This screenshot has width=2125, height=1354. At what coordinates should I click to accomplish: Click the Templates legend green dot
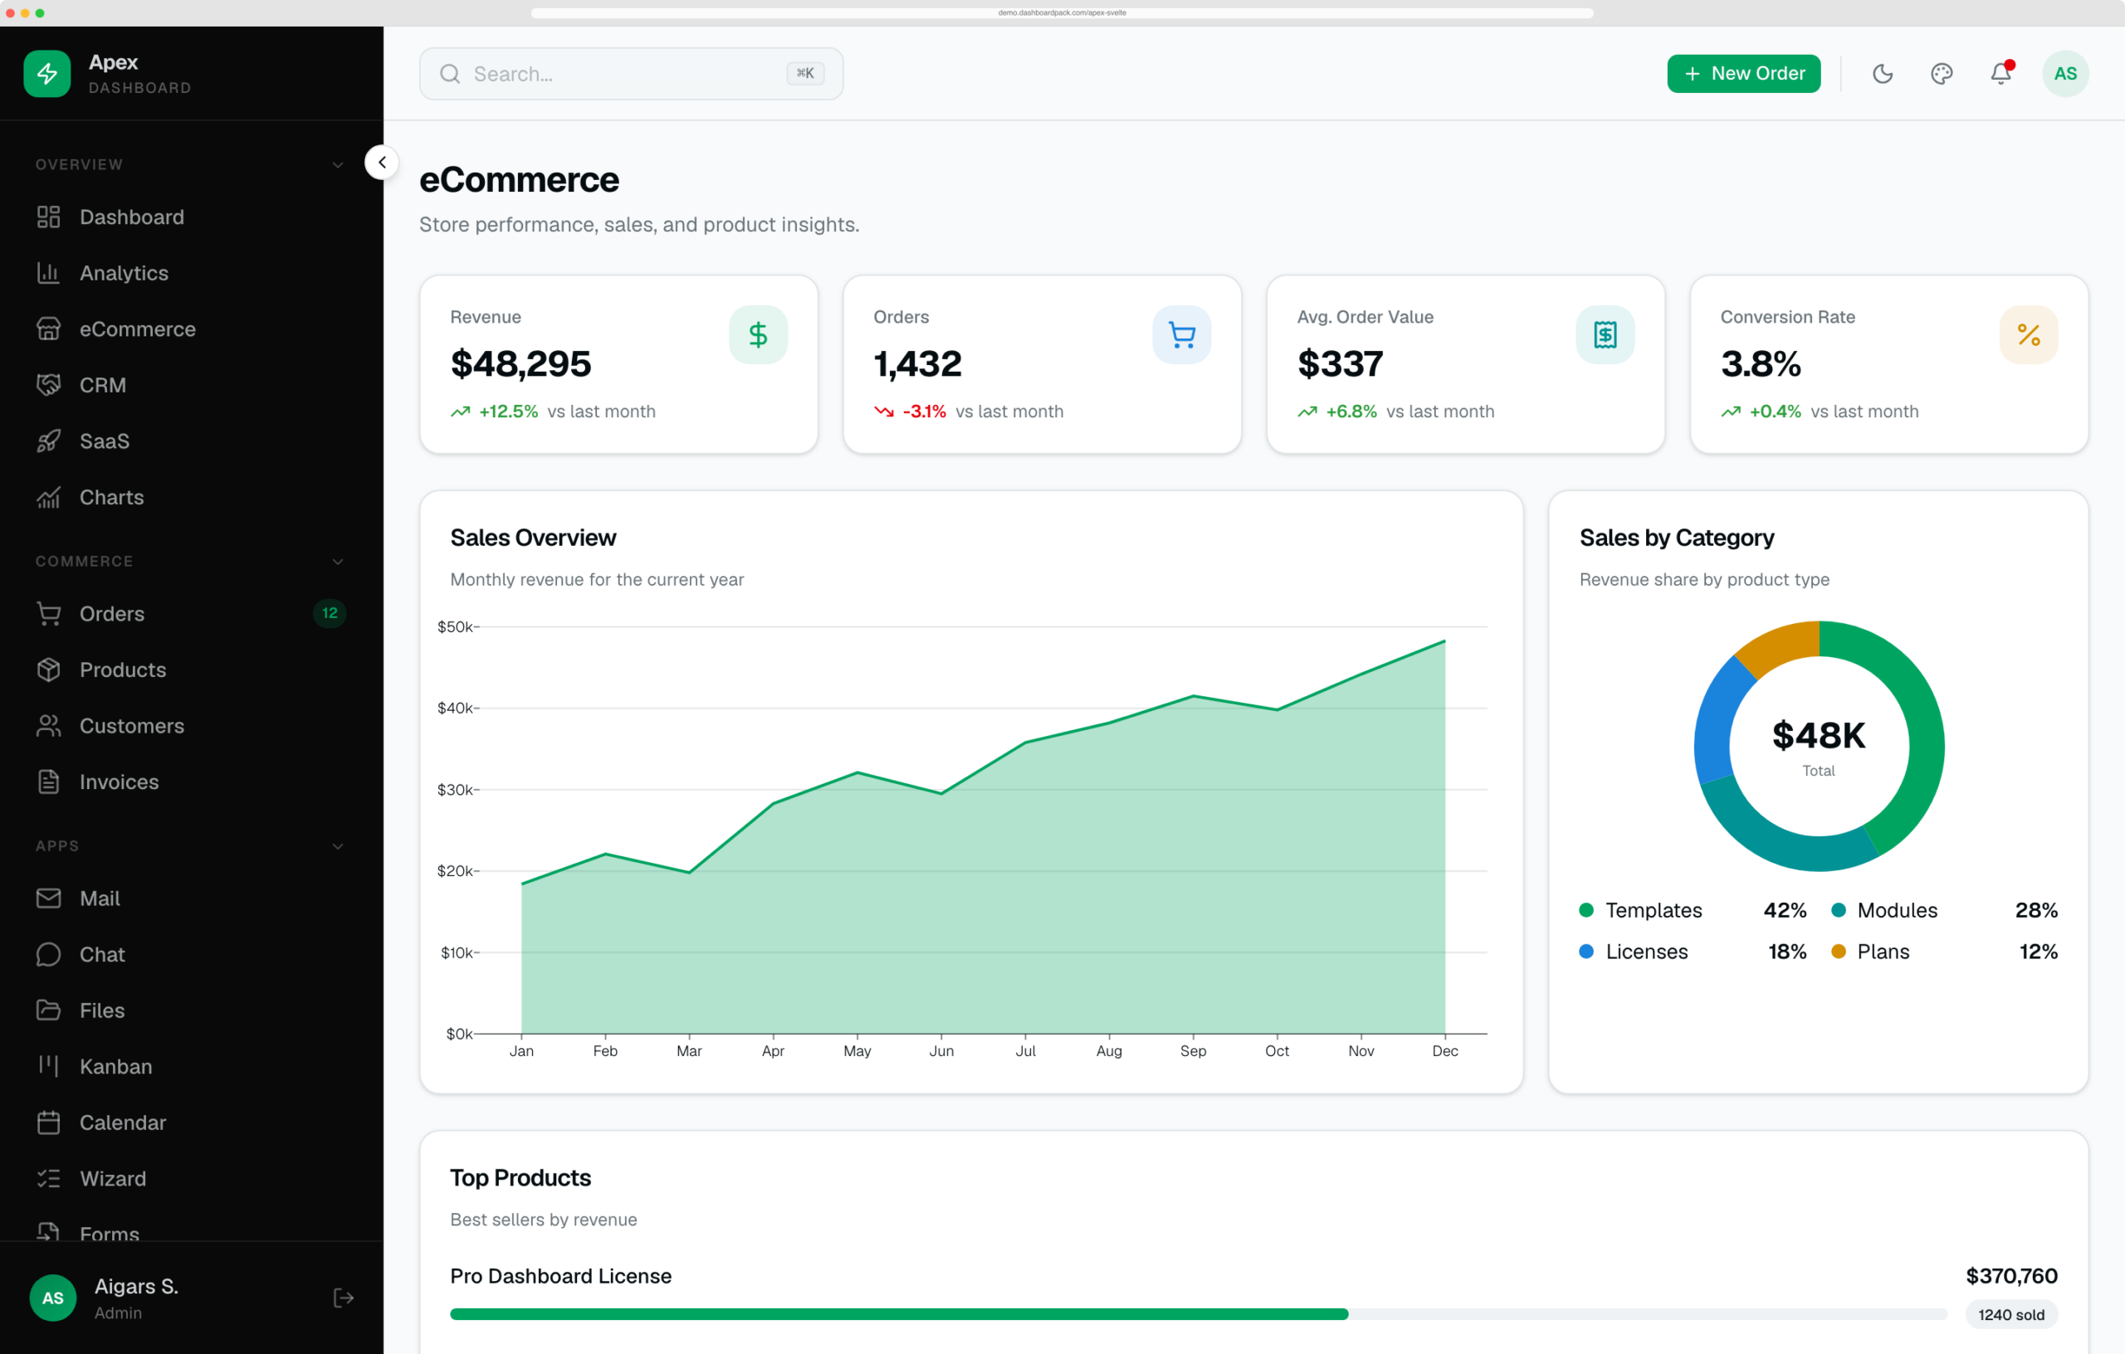tap(1586, 910)
